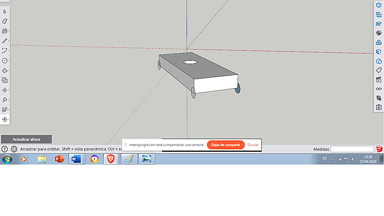384x216 pixels.
Task: Click the white hole on the model
Action: click(190, 62)
